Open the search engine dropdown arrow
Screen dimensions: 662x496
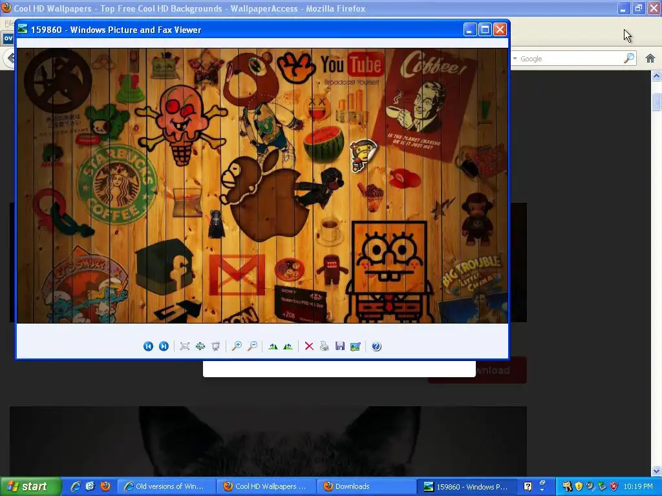[x=515, y=58]
